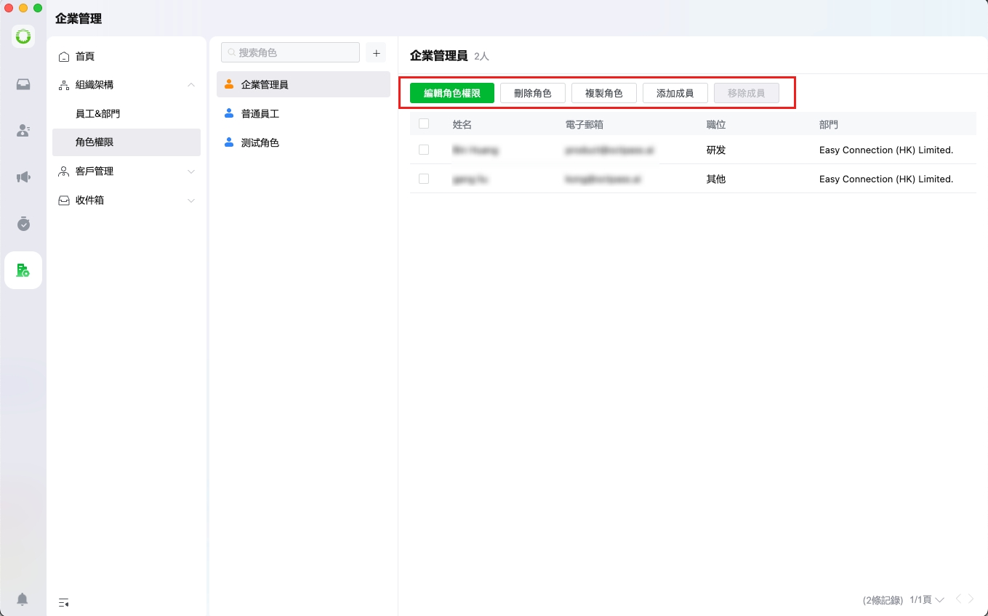Select 首頁 in the sidebar
This screenshot has height=616, width=988.
pos(85,57)
